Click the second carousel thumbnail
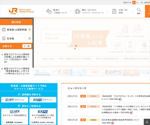 tap(60, 72)
